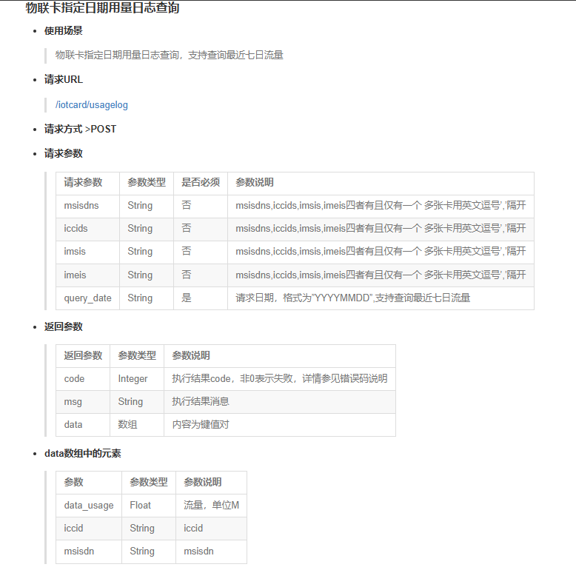Image resolution: width=576 pixels, height=570 pixels.
Task: Click the 返回参数 bullet heading
Action: click(x=64, y=326)
